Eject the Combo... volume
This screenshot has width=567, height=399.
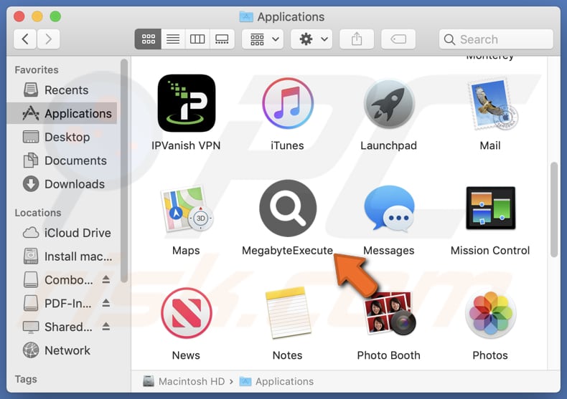106,279
